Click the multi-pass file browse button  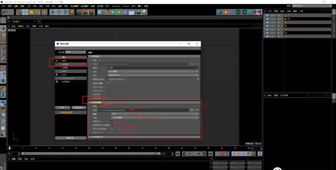tap(192, 110)
